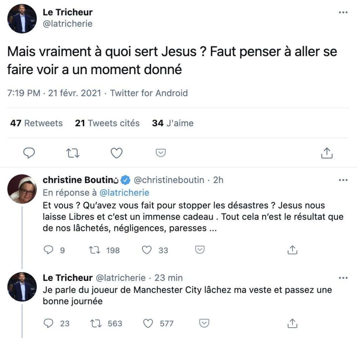Bookmark the main tweet via the pocket icon

(161, 153)
